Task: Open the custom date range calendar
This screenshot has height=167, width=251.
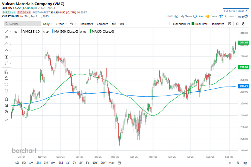Action: point(119,163)
